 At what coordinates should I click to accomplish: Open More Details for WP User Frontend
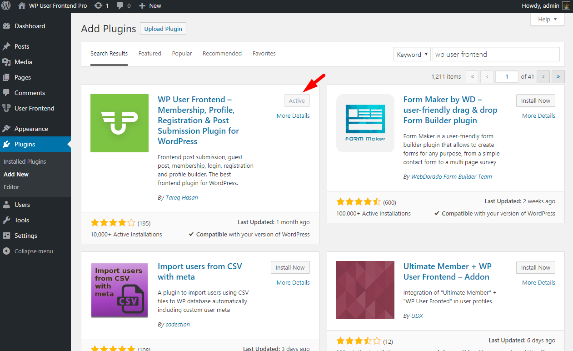[293, 115]
